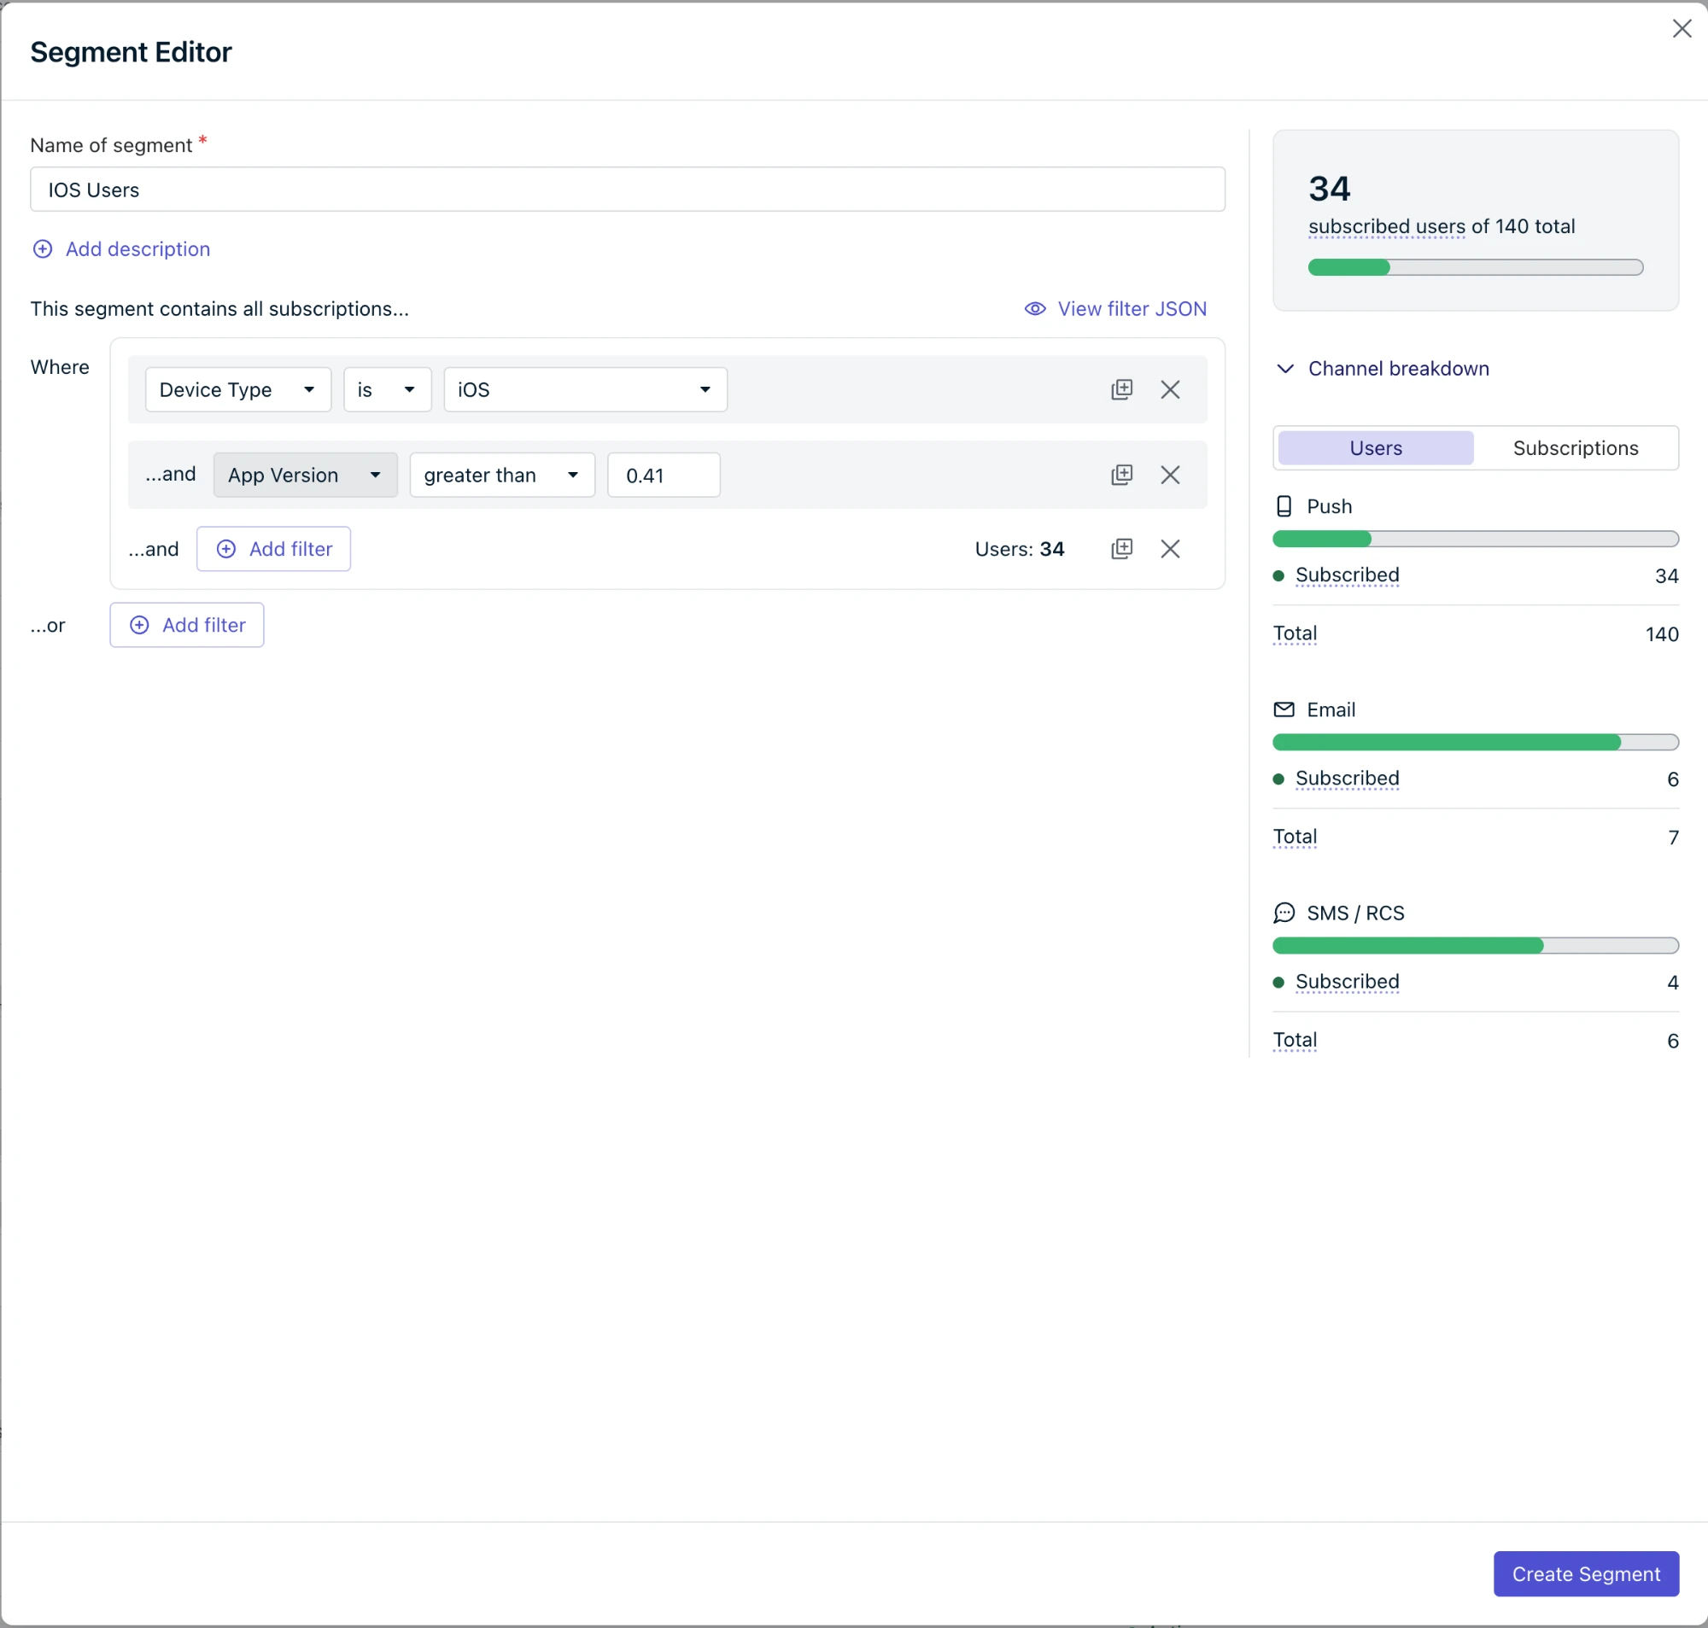Image resolution: width=1708 pixels, height=1628 pixels.
Task: Close the Segment Editor dialog
Action: click(1681, 29)
